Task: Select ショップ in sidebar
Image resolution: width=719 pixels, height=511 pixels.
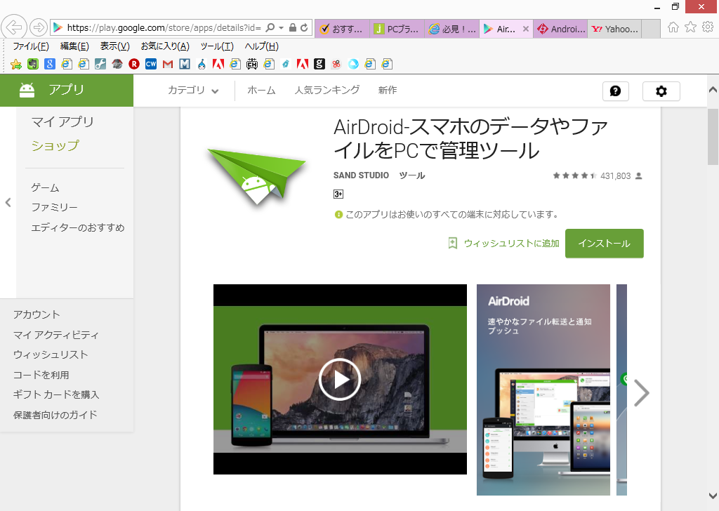Action: pos(55,146)
